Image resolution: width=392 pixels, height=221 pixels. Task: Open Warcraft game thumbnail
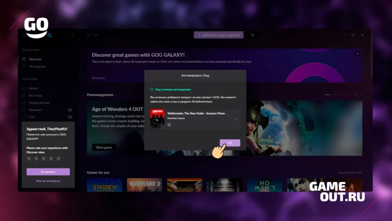[x=184, y=185]
